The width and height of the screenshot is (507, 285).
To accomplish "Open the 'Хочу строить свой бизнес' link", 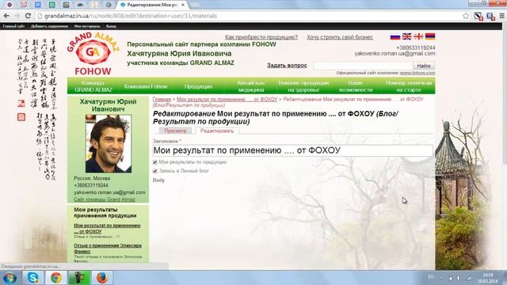I will pyautogui.click(x=340, y=37).
